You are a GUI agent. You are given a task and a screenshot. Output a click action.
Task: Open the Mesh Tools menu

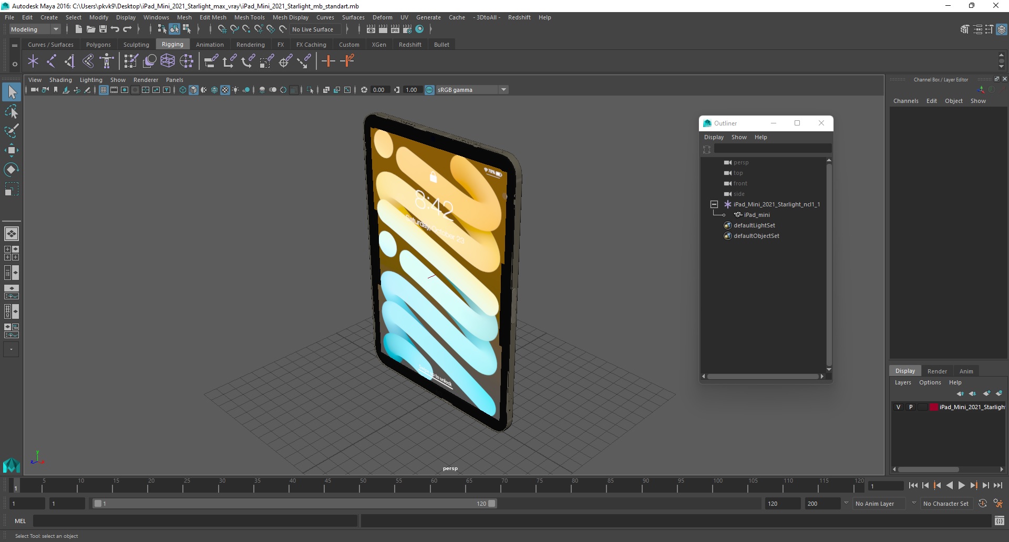point(249,17)
